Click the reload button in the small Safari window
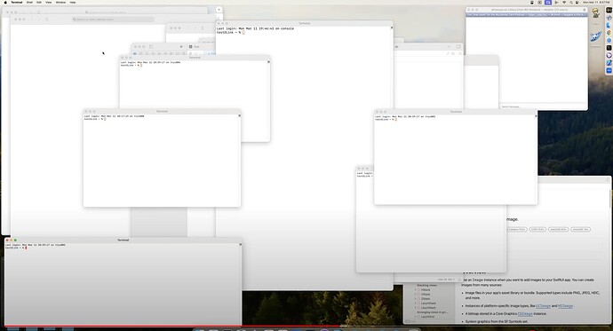The height and width of the screenshot is (331, 613). [203, 28]
